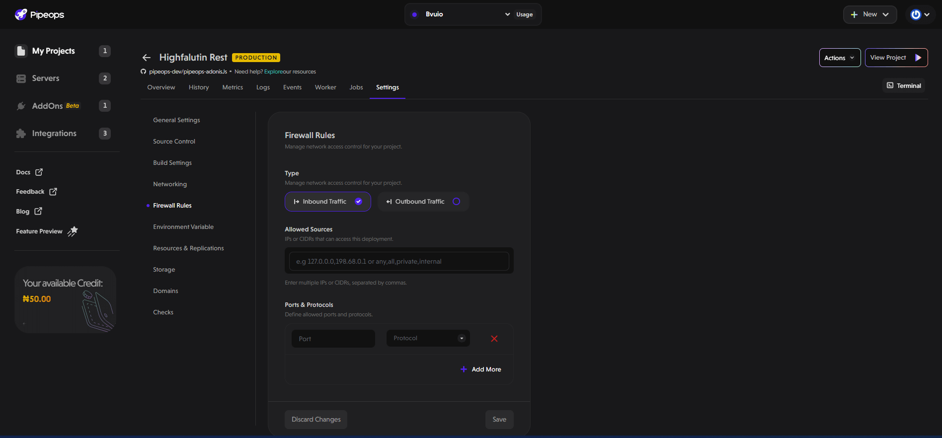Click pipeops-dev/pipeops-adonisJs repo text

coord(188,72)
